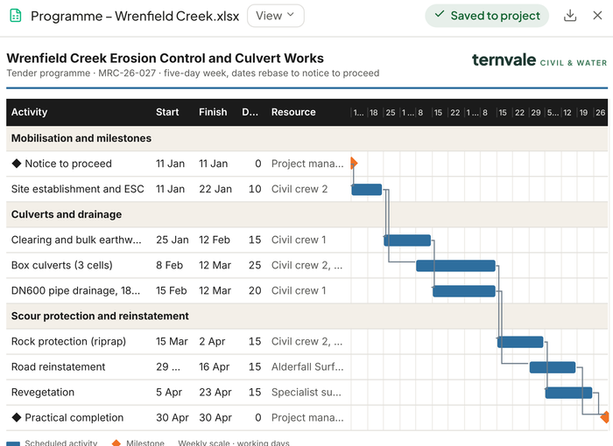Select the Road reinstatement gantt bar

(553, 367)
